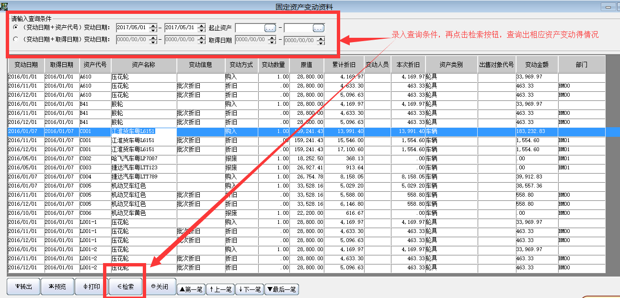The image size is (620, 298).
Task: Click the 39,912.83 change amount cell
Action: [x=537, y=177]
